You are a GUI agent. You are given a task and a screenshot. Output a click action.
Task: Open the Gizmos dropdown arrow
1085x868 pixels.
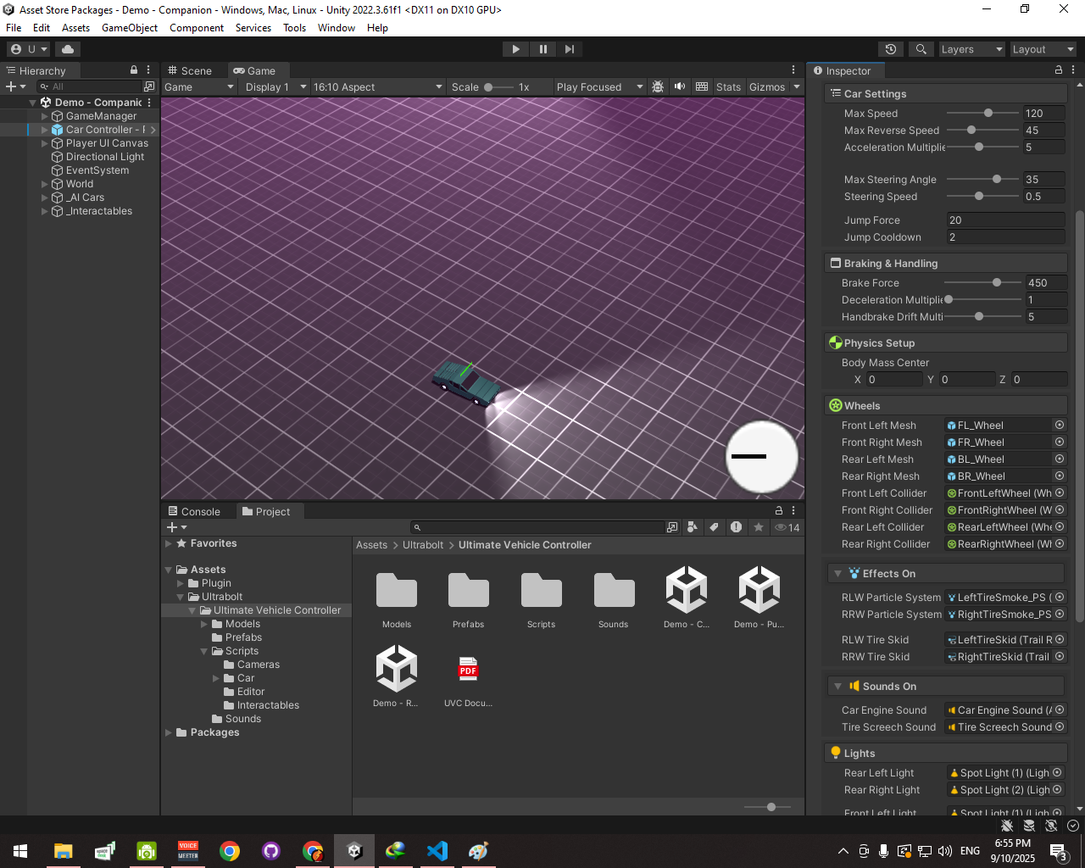click(797, 86)
